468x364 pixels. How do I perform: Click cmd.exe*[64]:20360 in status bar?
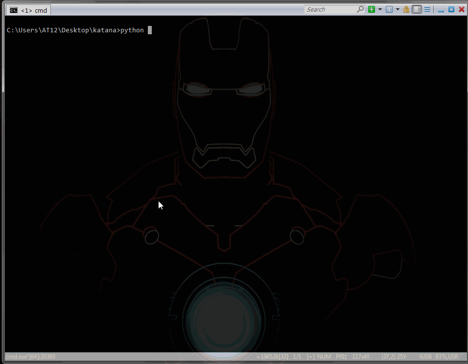pos(30,357)
